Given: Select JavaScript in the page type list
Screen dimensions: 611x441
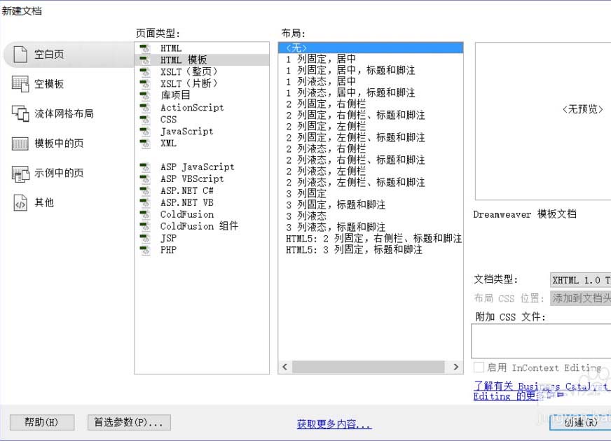Looking at the screenshot, I should [186, 132].
